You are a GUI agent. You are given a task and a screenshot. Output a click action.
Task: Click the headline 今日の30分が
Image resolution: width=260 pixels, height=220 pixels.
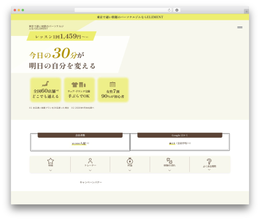57,54
